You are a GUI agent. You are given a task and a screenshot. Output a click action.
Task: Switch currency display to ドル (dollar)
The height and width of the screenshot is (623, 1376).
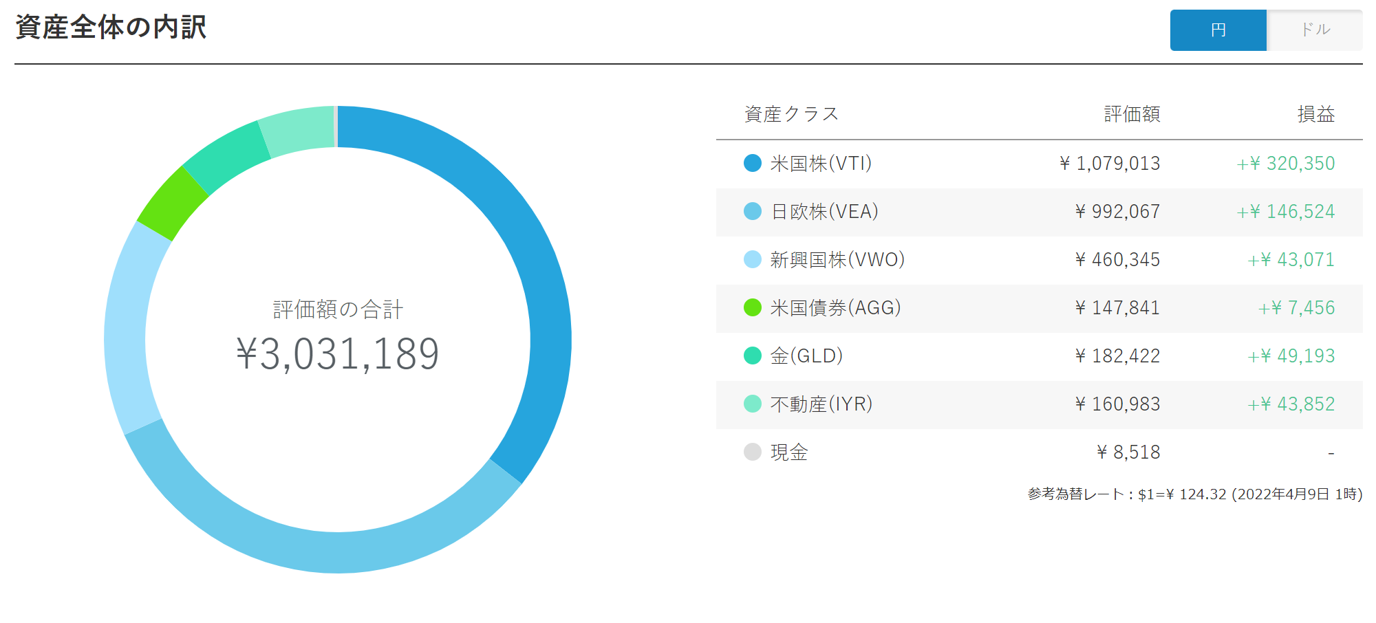tap(1315, 30)
